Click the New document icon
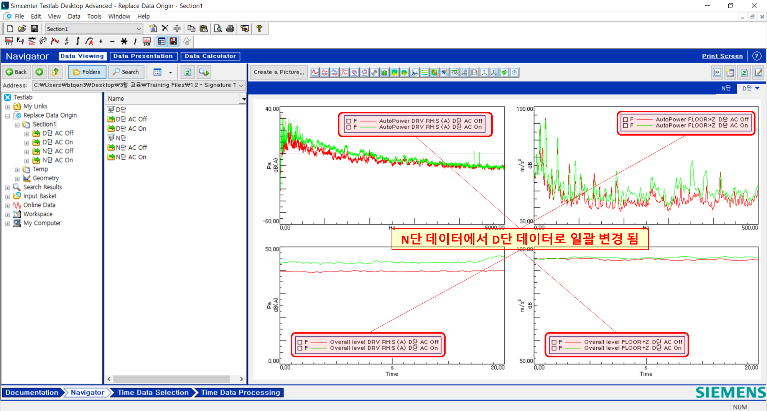The height and width of the screenshot is (411, 767). pyautogui.click(x=10, y=28)
